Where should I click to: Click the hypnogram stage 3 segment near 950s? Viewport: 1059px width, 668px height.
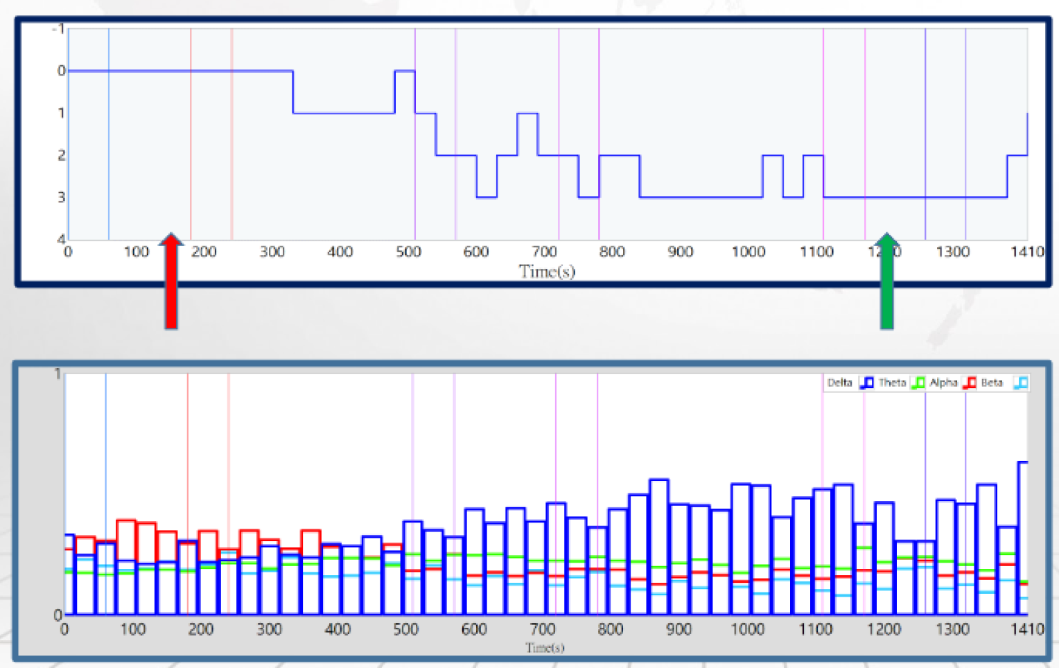click(700, 197)
